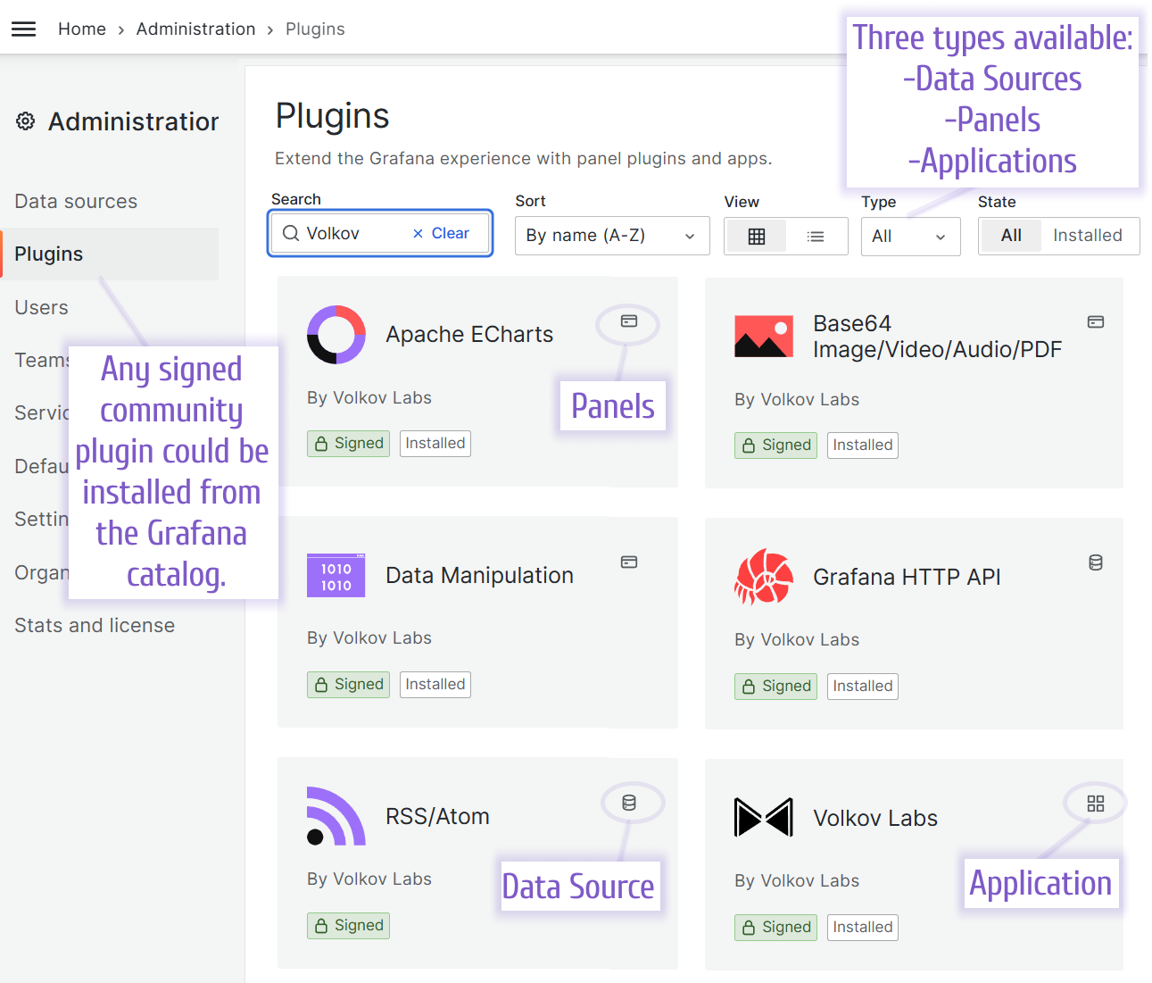Click Signed badge on RSS/Atom
Viewport: 1152px width, 983px height.
point(348,926)
